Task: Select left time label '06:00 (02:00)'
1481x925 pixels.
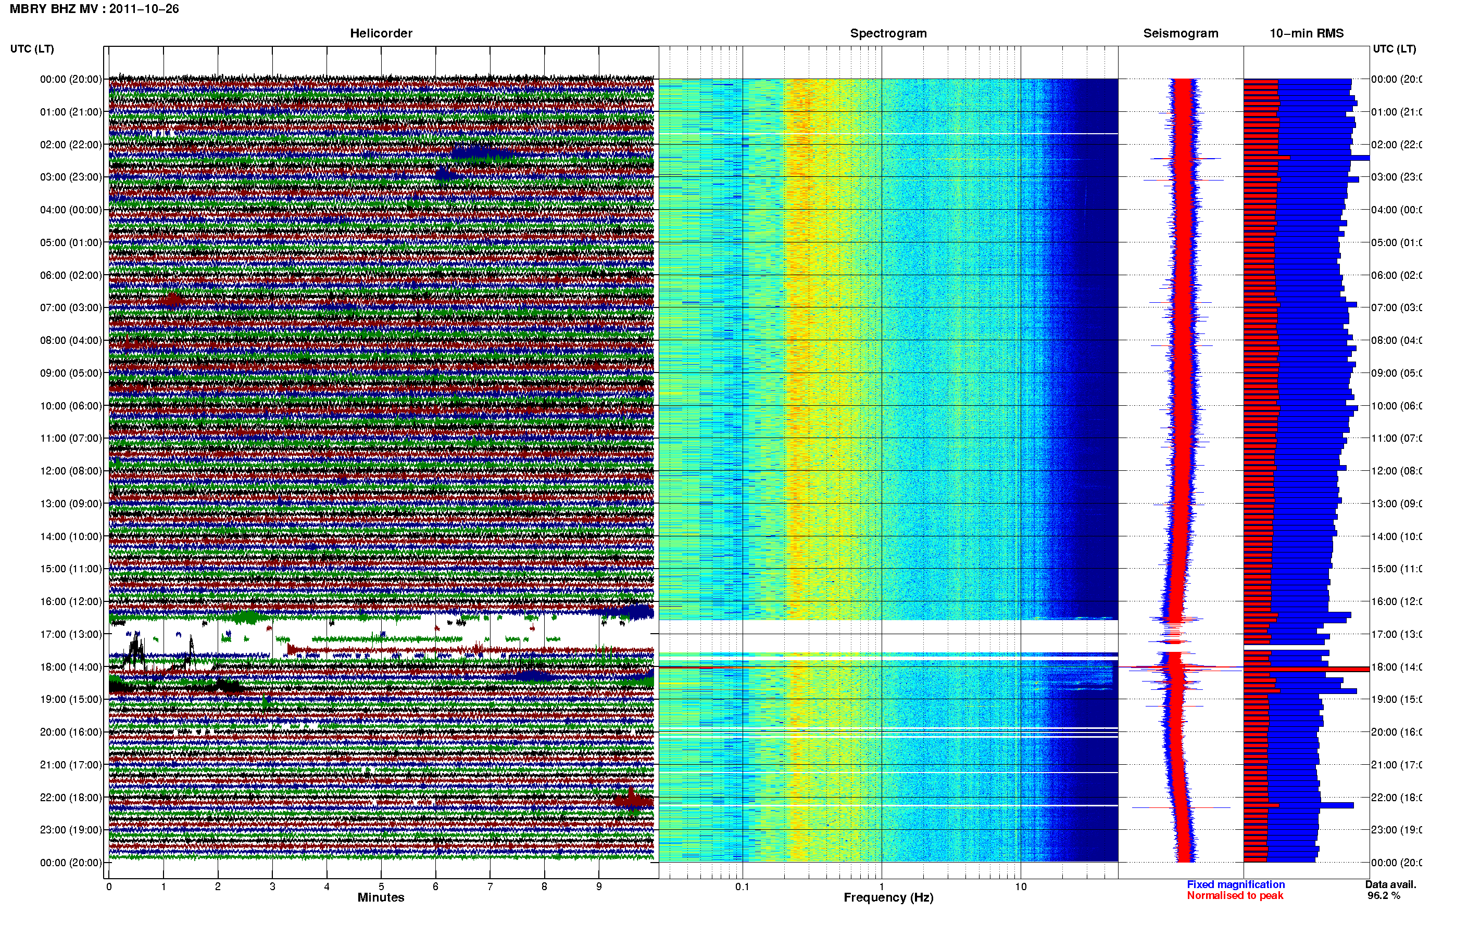Action: (71, 275)
